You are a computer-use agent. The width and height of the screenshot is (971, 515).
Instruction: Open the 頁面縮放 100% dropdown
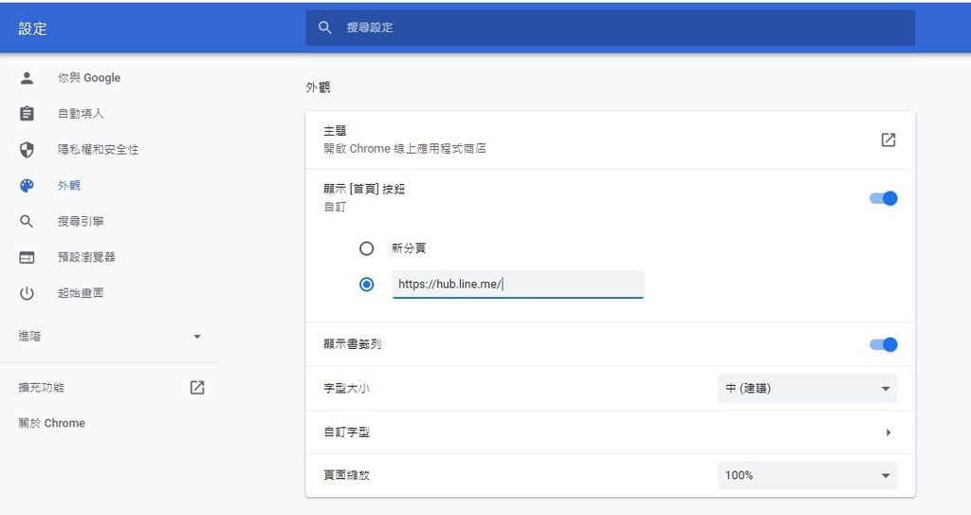(808, 475)
